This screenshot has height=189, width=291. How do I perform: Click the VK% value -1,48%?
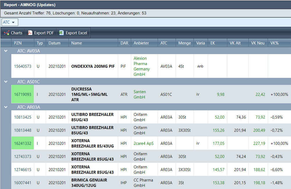276,183
